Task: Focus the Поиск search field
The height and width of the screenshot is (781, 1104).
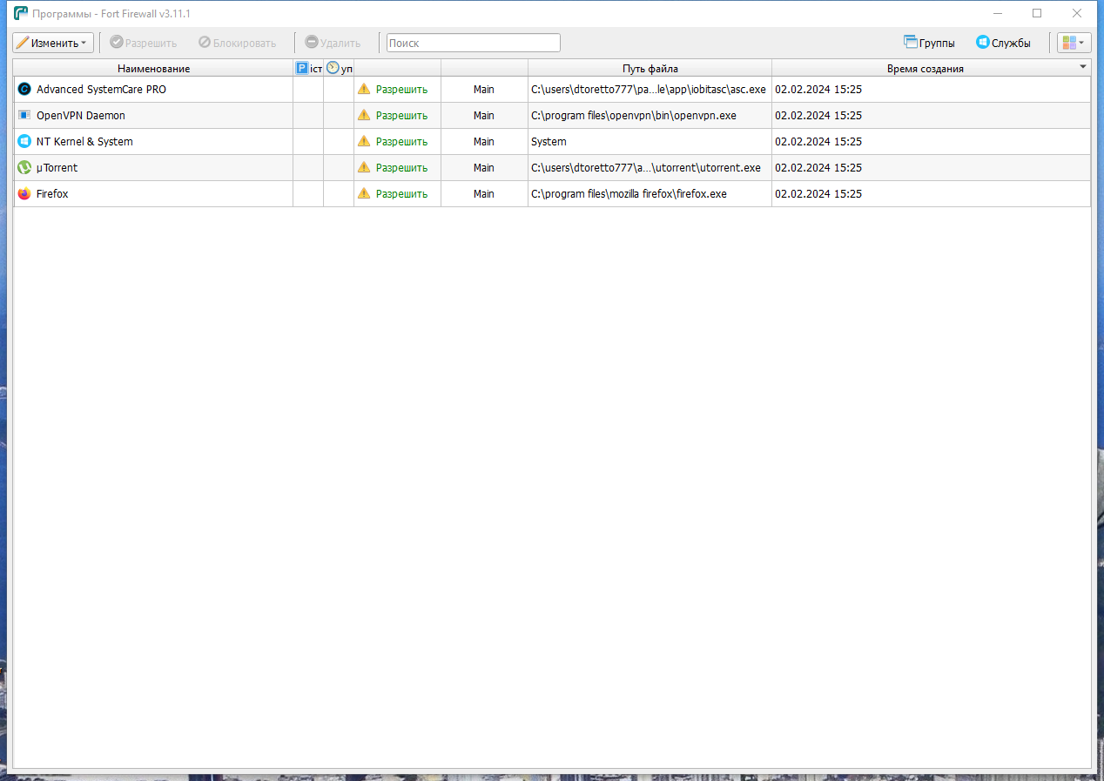Action: point(474,43)
